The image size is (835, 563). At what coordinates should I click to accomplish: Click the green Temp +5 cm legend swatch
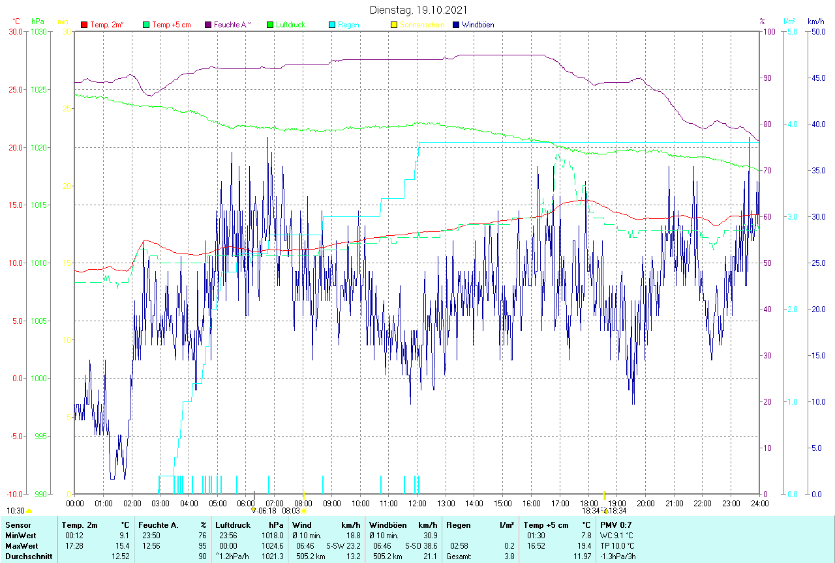pyautogui.click(x=146, y=25)
